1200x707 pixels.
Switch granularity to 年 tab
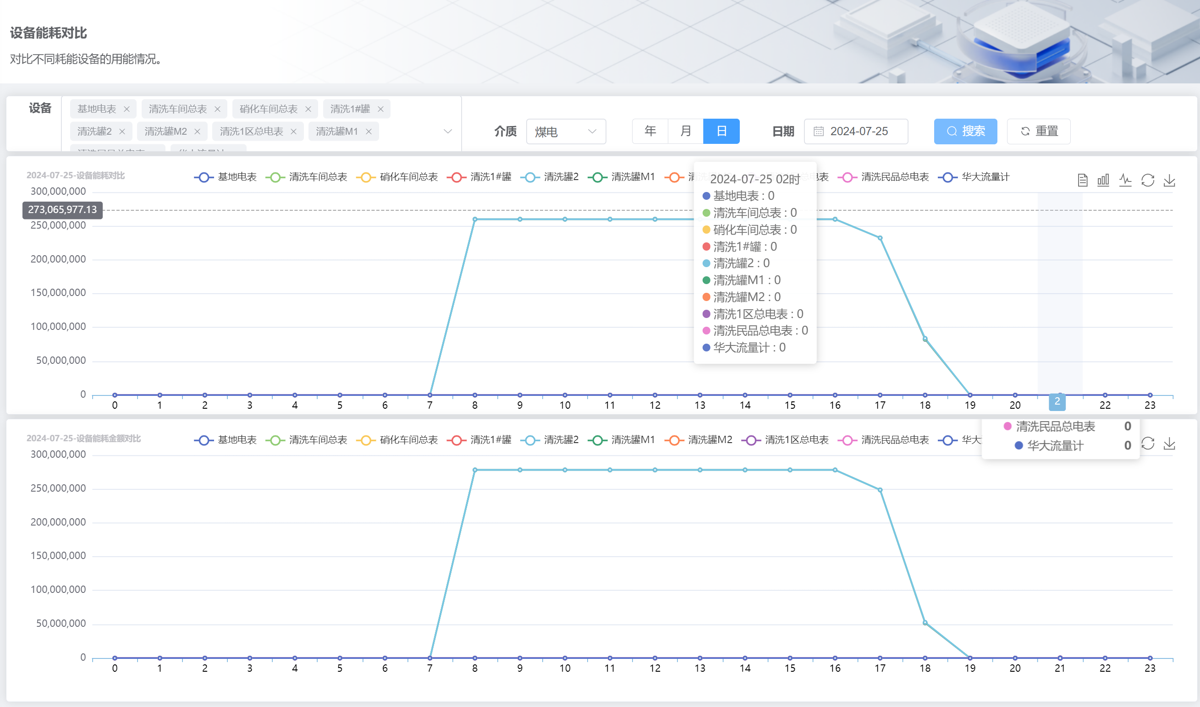pyautogui.click(x=650, y=131)
